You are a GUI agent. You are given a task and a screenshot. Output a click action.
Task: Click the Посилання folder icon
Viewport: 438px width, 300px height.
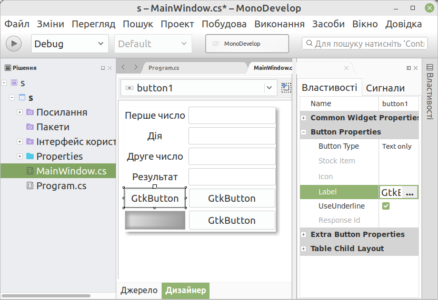[x=30, y=112]
